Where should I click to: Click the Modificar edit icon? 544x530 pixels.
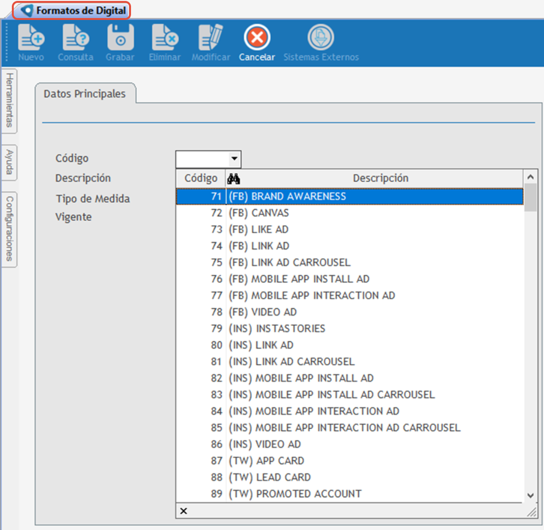(x=211, y=37)
